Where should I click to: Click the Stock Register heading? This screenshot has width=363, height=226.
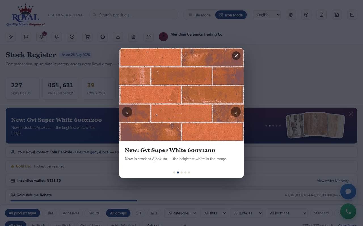point(31,55)
